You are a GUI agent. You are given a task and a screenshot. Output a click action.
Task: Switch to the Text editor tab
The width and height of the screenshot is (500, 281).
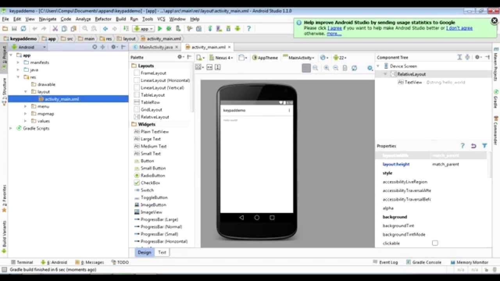click(162, 252)
